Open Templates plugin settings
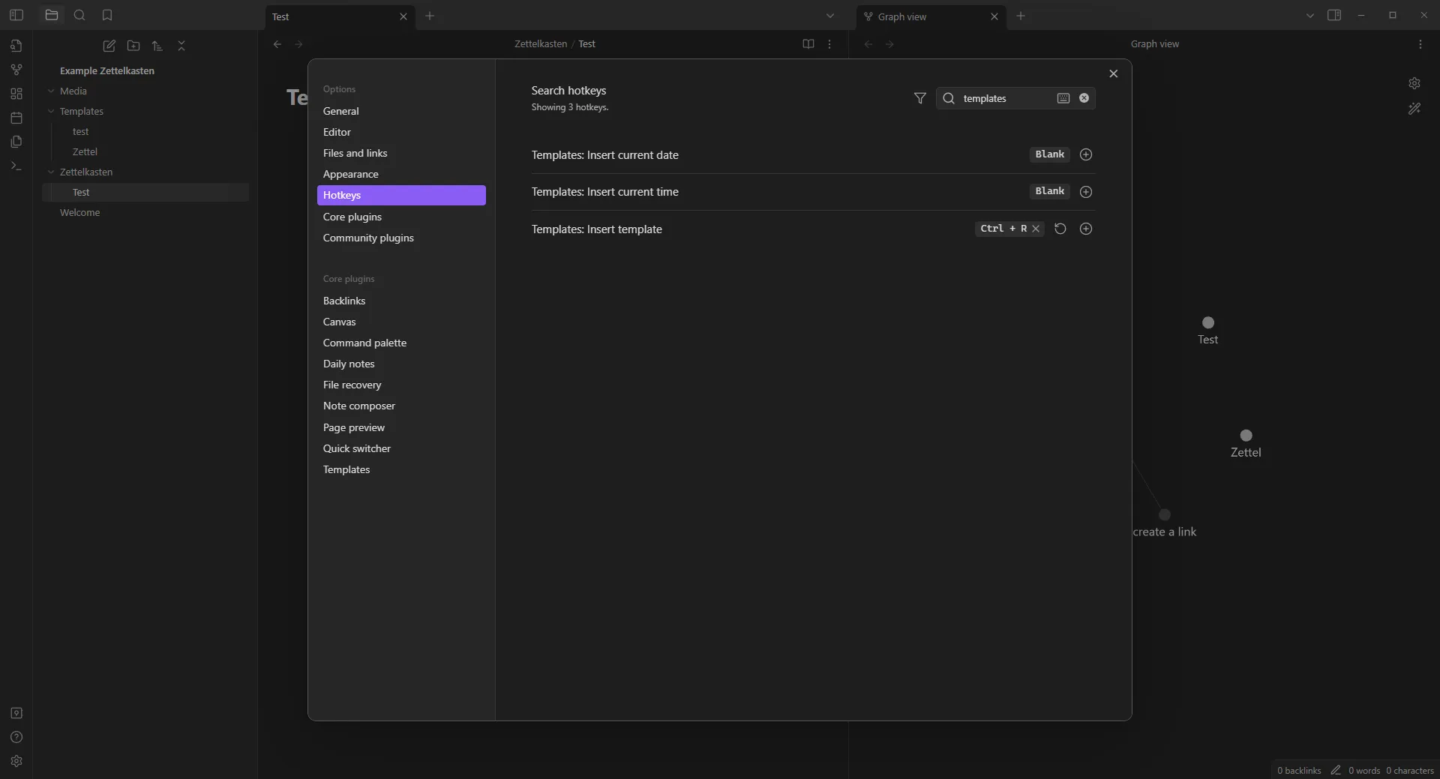Image resolution: width=1440 pixels, height=779 pixels. click(x=401, y=469)
